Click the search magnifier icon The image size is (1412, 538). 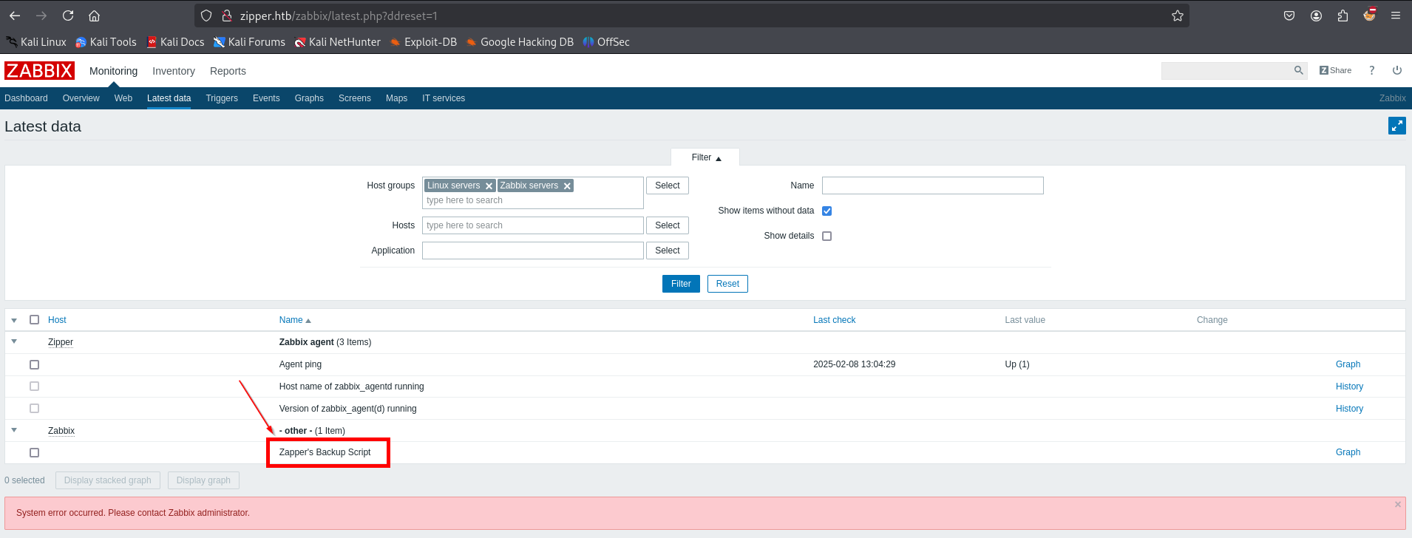[1298, 70]
